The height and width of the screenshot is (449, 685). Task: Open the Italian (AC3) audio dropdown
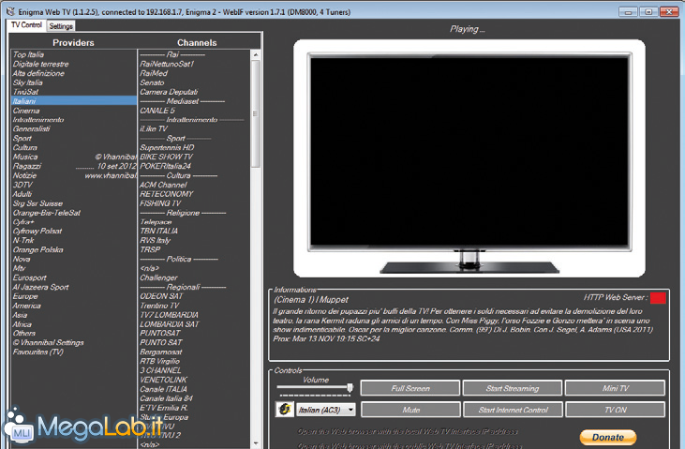click(326, 410)
